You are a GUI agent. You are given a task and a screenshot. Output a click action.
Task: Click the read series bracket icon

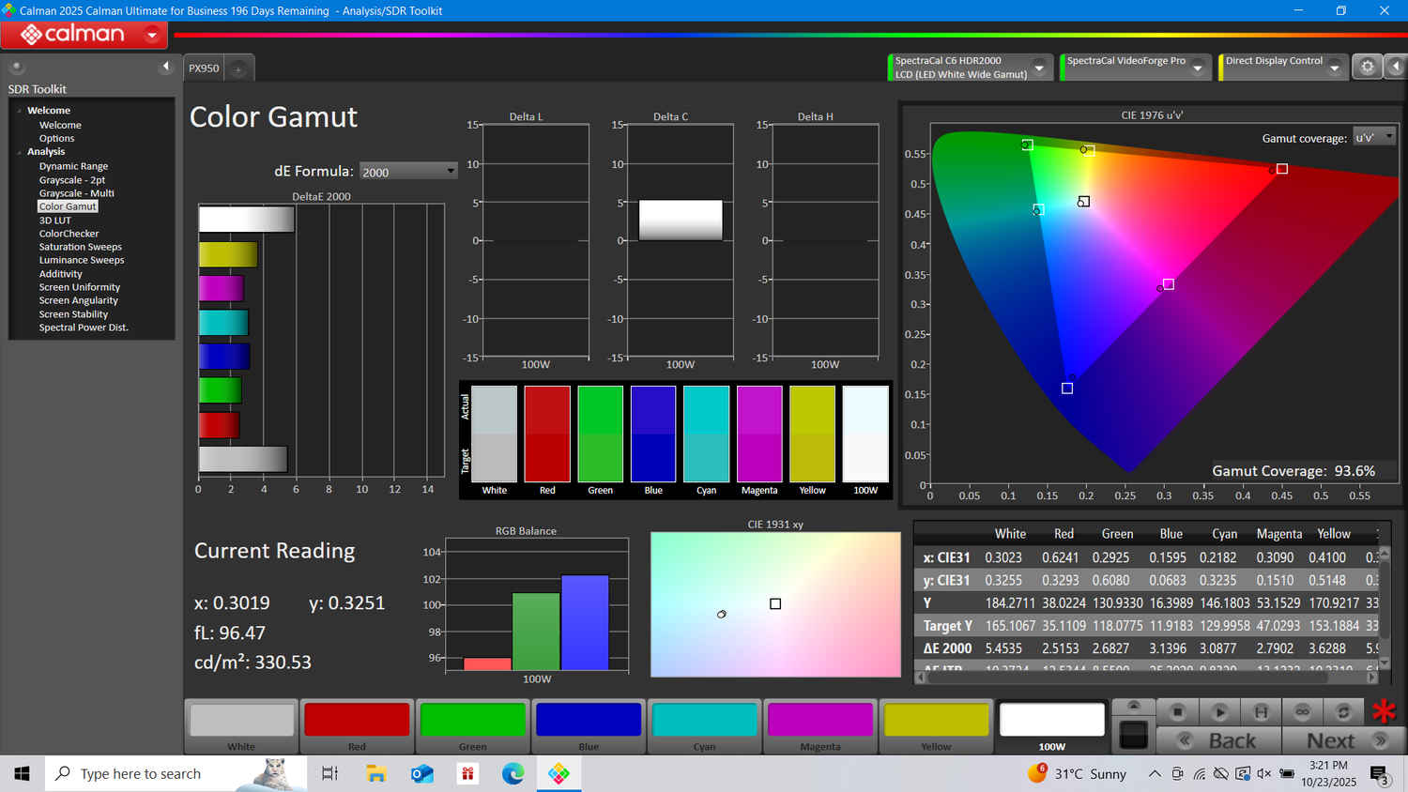[1261, 712]
